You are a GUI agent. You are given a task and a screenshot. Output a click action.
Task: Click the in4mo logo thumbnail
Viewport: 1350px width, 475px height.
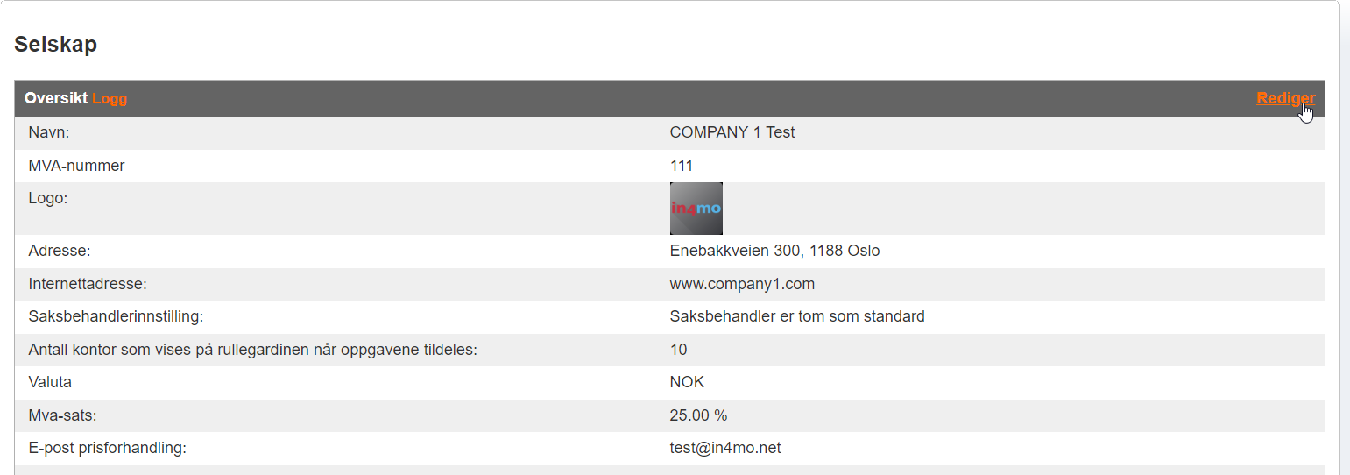click(x=696, y=209)
